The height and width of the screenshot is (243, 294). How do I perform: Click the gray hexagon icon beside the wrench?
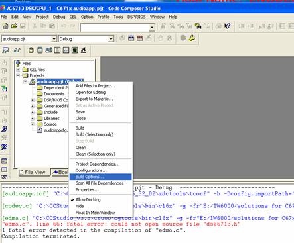coord(183,38)
